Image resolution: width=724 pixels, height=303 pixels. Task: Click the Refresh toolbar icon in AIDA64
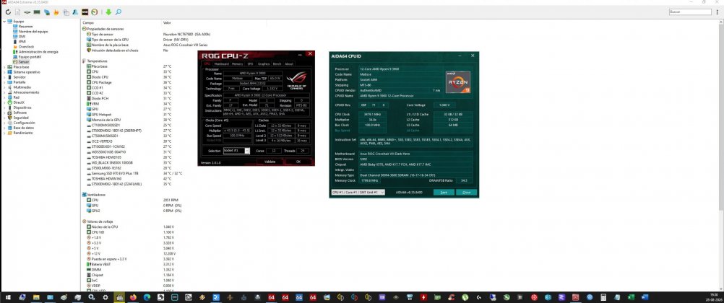(9, 12)
